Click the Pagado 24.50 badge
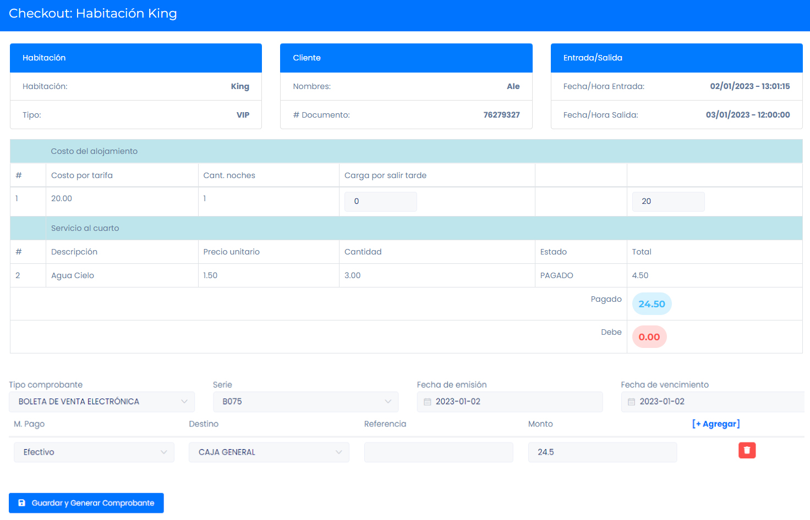Viewport: 810px width, 520px height. 652,304
